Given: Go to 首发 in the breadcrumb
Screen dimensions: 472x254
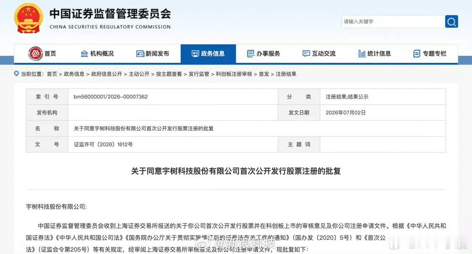Looking at the screenshot, I should (264, 74).
